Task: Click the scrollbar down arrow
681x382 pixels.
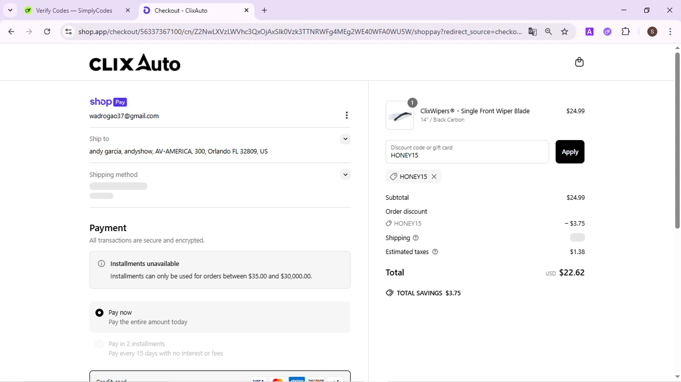Action: (x=677, y=377)
